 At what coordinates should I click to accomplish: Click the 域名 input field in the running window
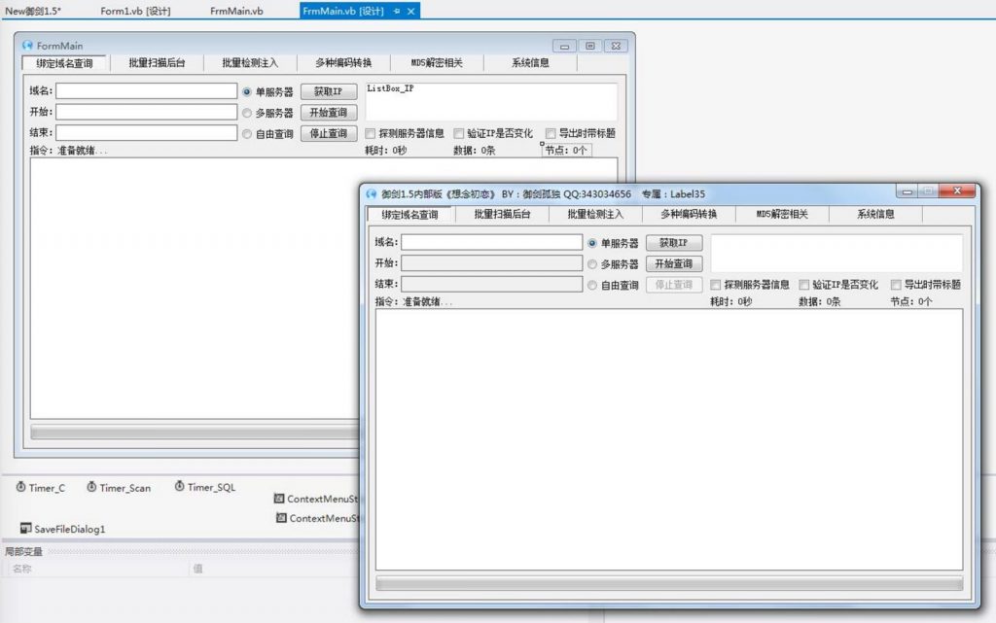click(492, 242)
